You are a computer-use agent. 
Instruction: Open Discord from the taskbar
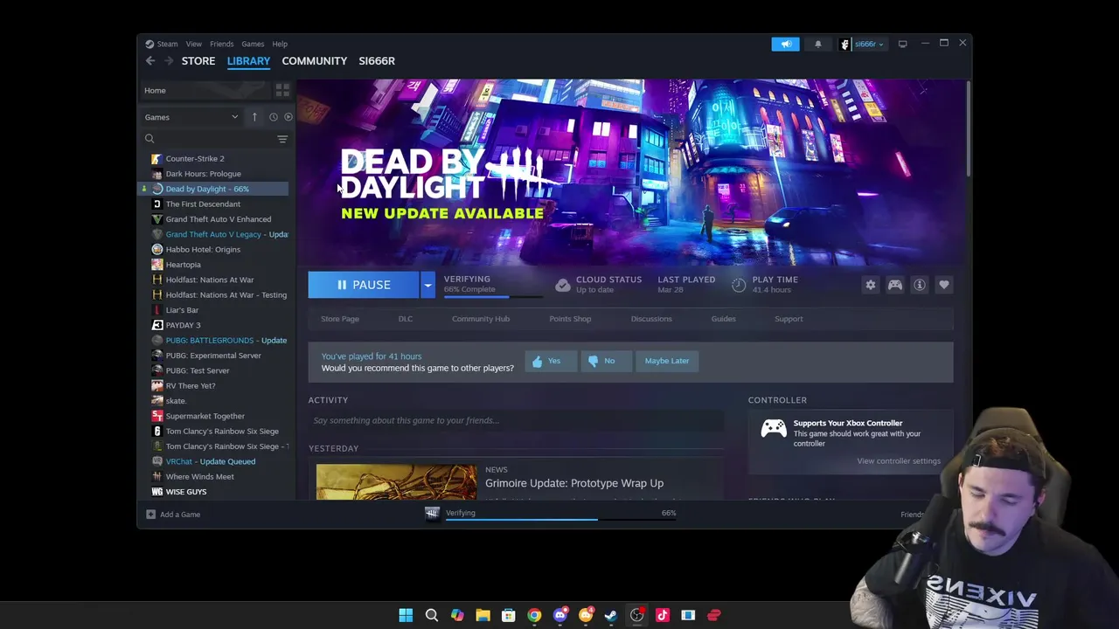click(x=560, y=615)
